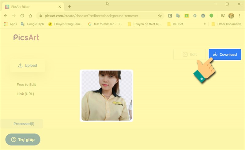Select the Link (URL) option
This screenshot has height=150, width=245.
pyautogui.click(x=25, y=94)
